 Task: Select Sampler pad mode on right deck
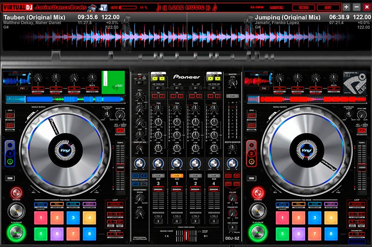[331, 204]
